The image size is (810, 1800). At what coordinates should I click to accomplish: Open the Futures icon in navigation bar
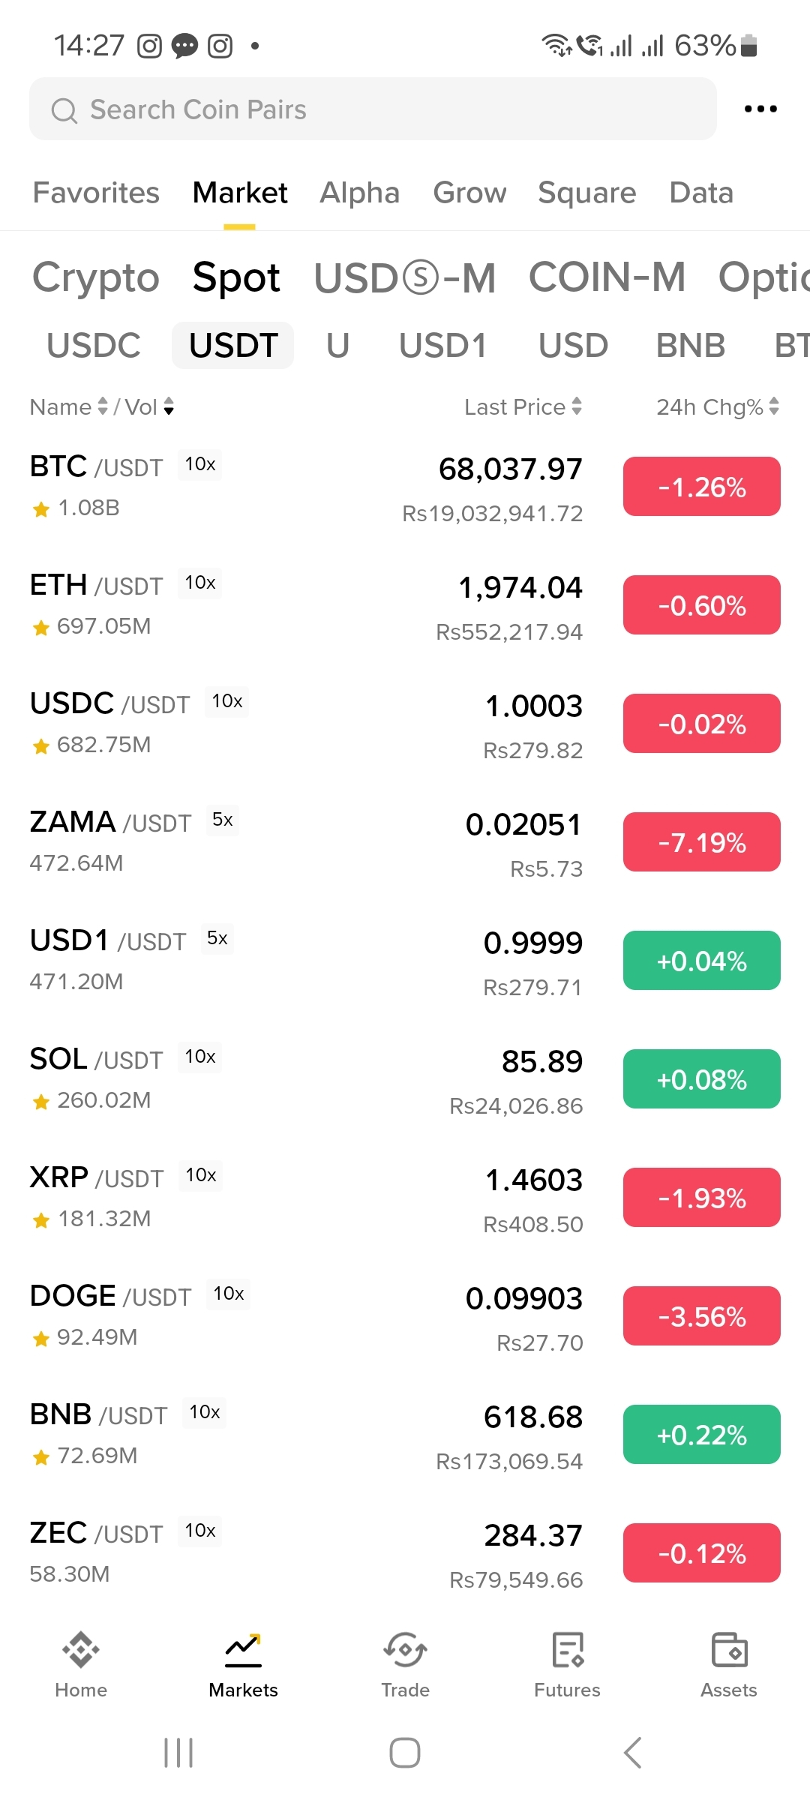[567, 1651]
